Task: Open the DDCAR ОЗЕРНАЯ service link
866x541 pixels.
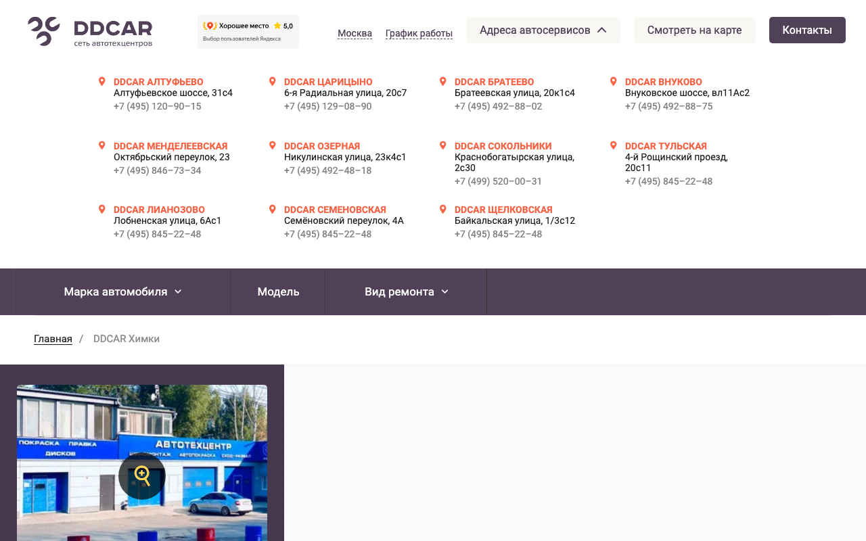Action: (322, 146)
